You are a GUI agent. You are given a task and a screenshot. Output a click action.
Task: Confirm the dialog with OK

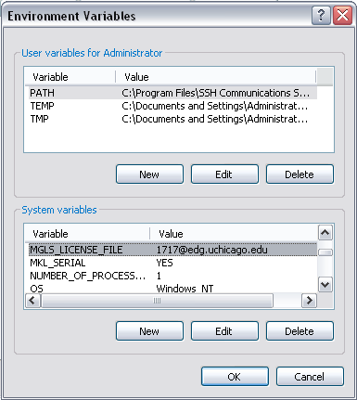235,377
